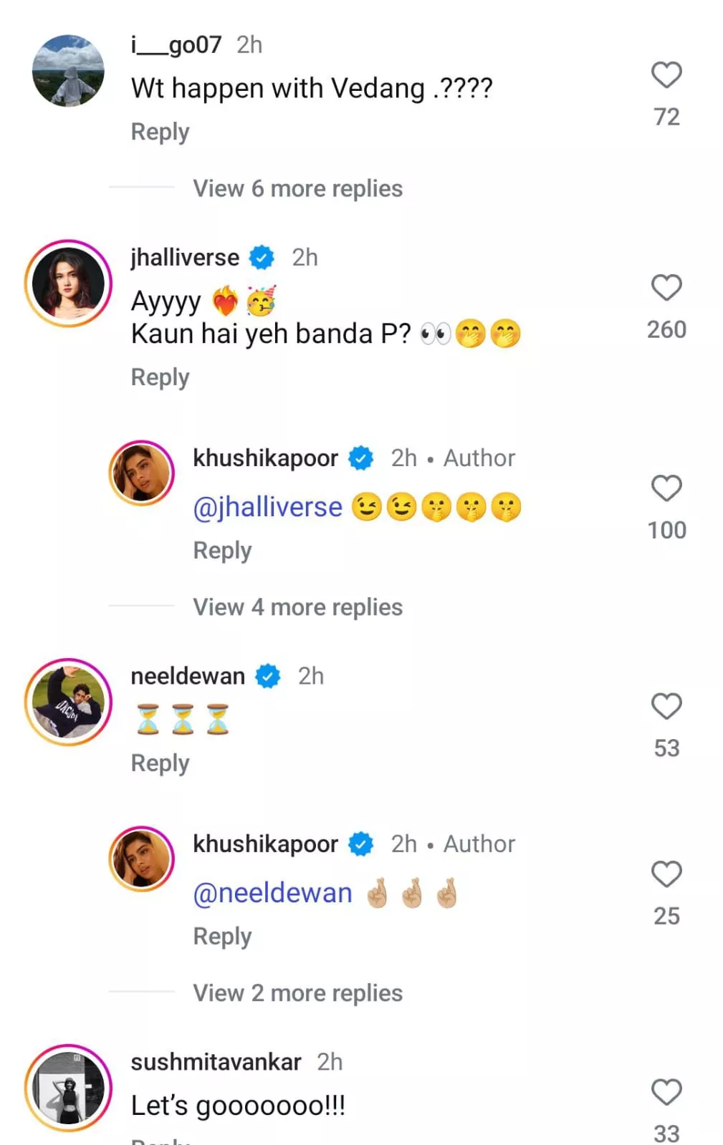Screen dimensions: 723x1145
Task: Open sushmitavankar's profile photo
Action: click(69, 1088)
